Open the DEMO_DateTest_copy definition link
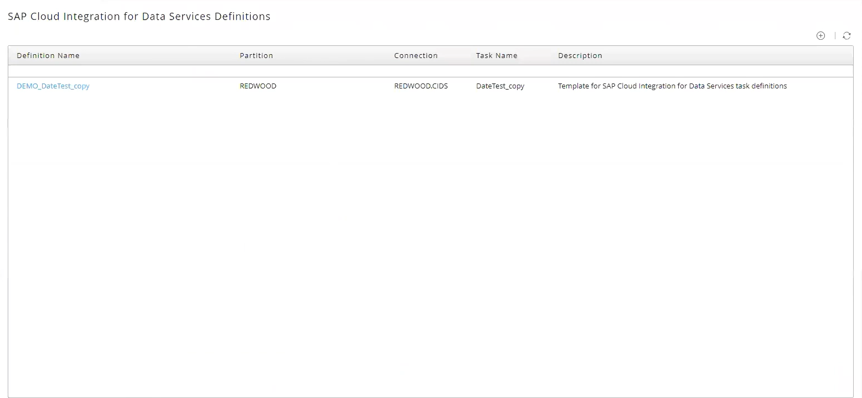 [53, 86]
